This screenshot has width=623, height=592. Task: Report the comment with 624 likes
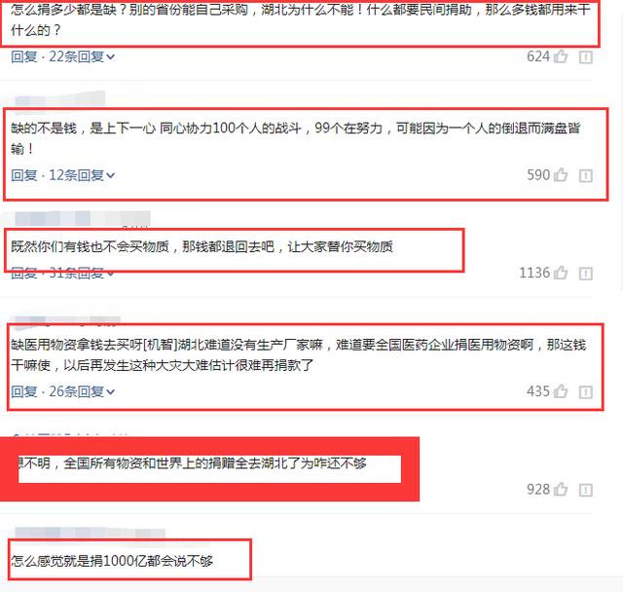click(586, 57)
